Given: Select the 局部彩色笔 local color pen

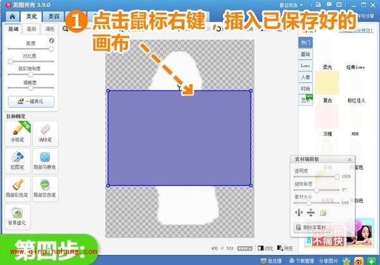Looking at the screenshot, I should [x=18, y=187].
